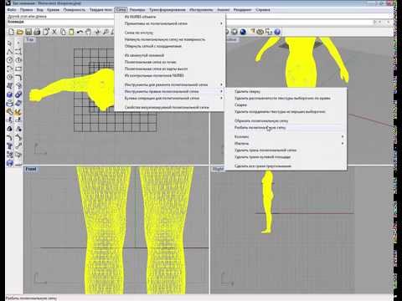Click the Polygon tool icon in left toolbar
402x301 pixels.
point(10,78)
